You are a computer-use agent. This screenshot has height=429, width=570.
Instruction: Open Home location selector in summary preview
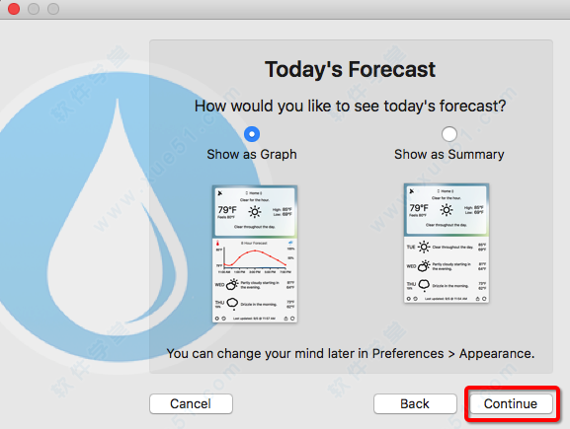(x=446, y=191)
